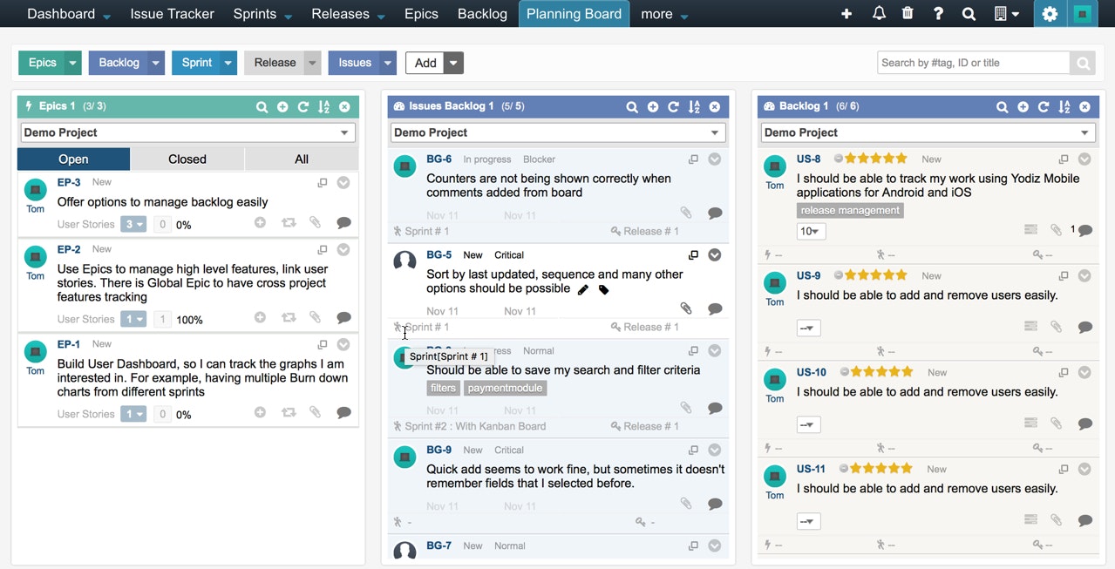The image size is (1115, 569).
Task: Open the story points dropdown on US-8
Action: pyautogui.click(x=811, y=231)
